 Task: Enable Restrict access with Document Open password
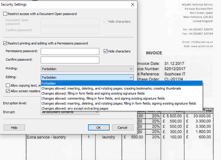5,14
